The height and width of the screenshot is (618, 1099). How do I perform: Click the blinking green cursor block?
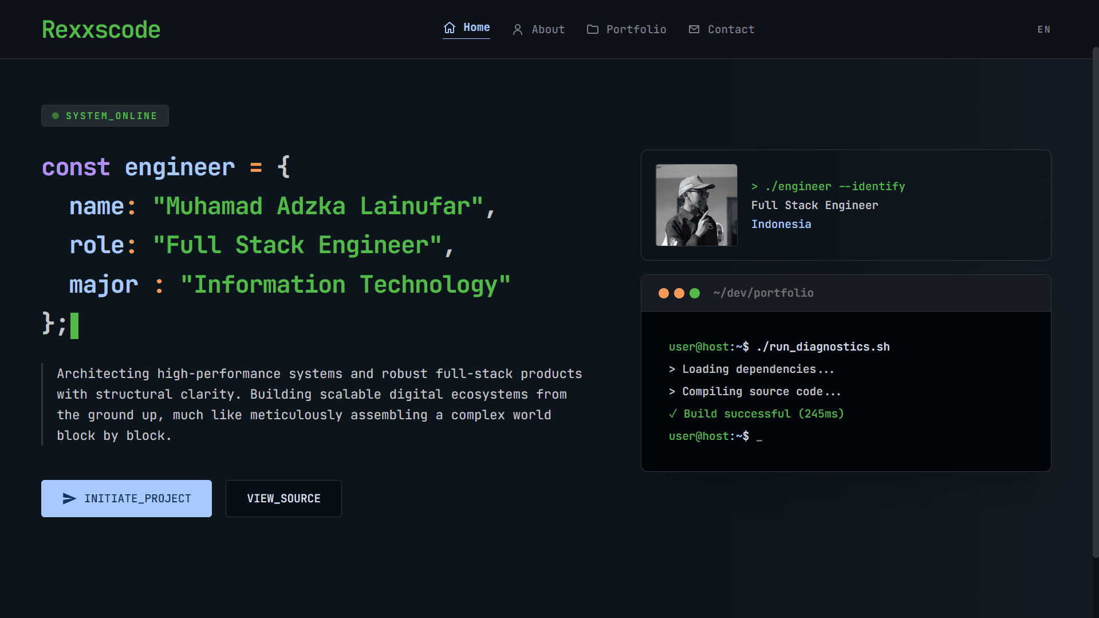tap(74, 325)
